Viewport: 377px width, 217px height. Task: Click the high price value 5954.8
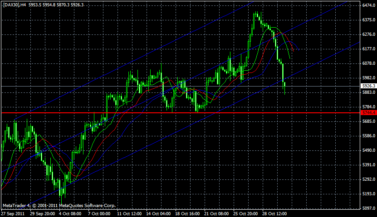pyautogui.click(x=49, y=5)
